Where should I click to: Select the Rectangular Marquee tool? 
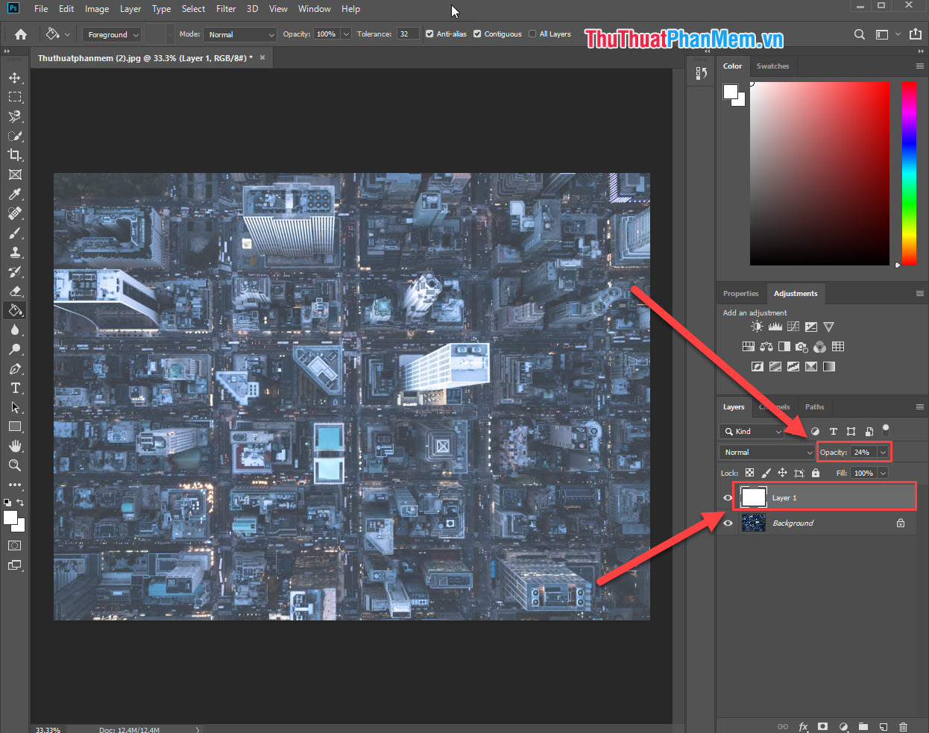coord(15,96)
